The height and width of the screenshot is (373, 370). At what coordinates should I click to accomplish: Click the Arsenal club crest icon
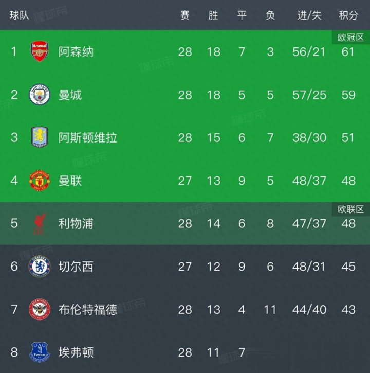tap(40, 51)
